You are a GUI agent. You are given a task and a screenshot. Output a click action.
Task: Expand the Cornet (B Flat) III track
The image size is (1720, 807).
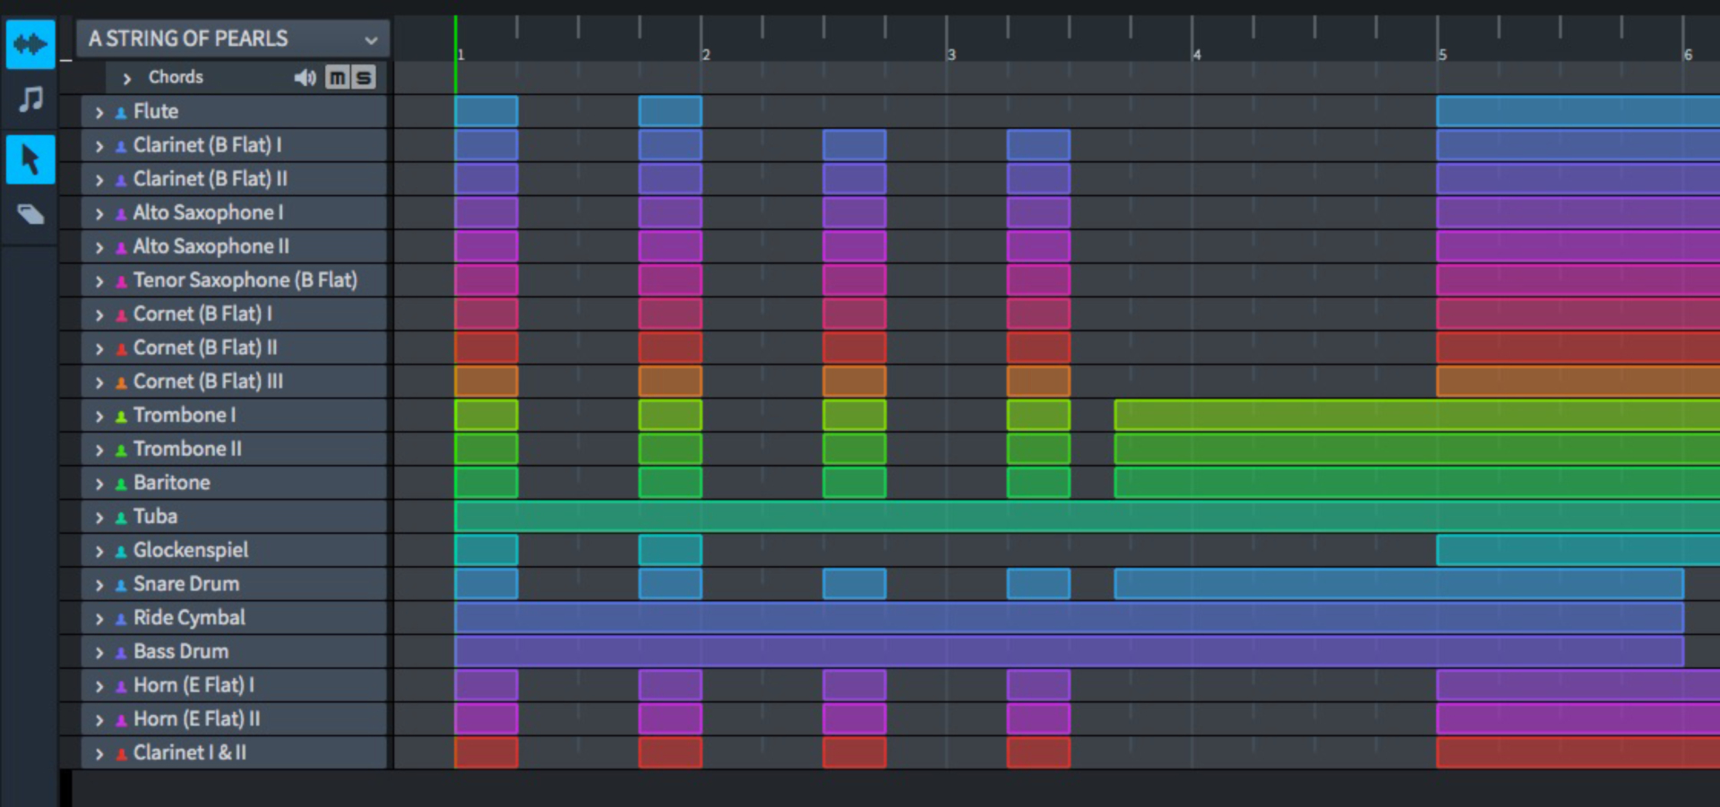pos(99,382)
